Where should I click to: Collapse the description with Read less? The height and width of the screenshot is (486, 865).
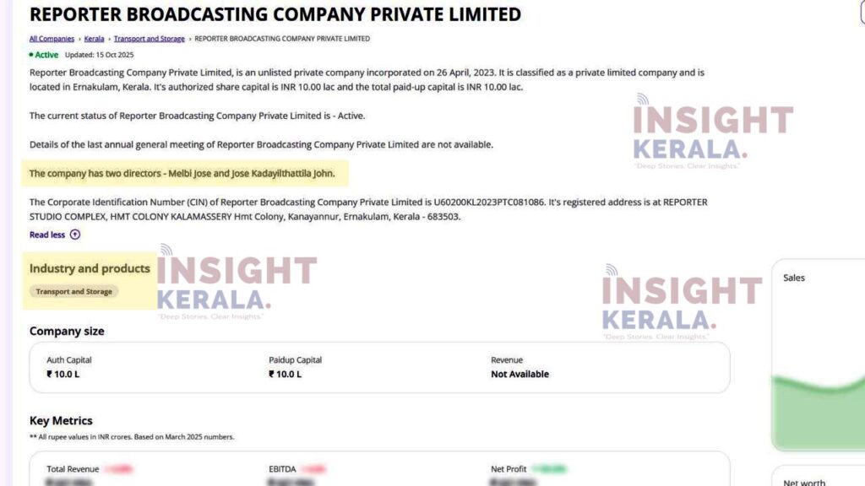(x=47, y=235)
